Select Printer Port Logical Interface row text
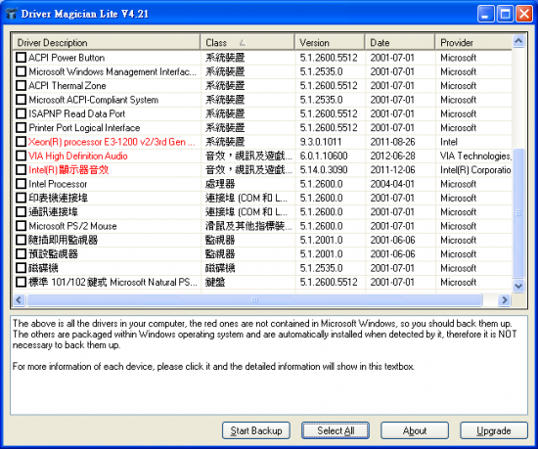This screenshot has height=449, width=538. tap(84, 128)
